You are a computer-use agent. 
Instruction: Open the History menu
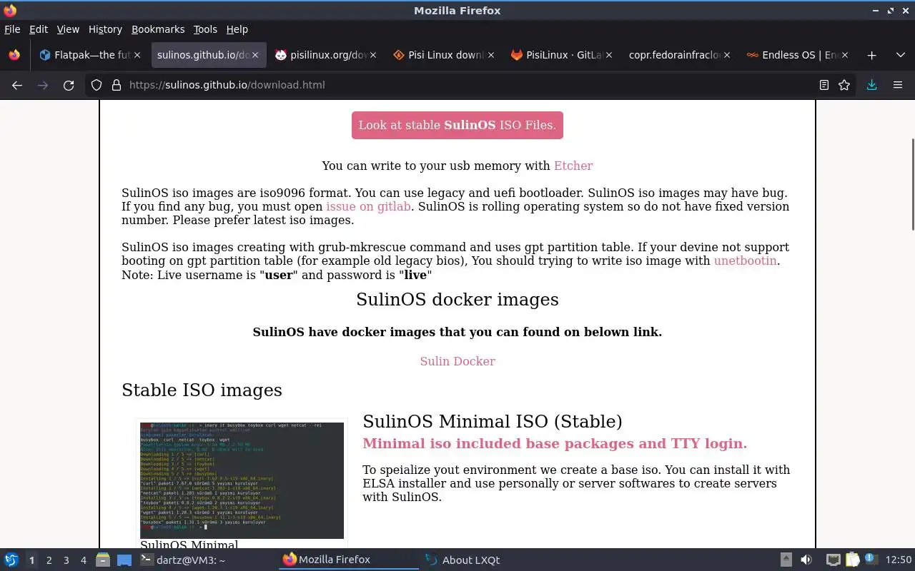pyautogui.click(x=105, y=29)
